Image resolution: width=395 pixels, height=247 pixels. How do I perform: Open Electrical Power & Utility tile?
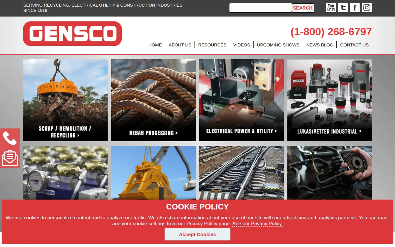point(241,100)
